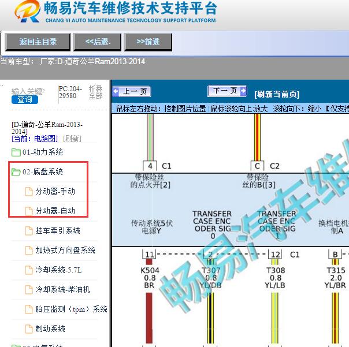
Task: Click folder icon beside 01-动力系统
Action: coord(16,152)
